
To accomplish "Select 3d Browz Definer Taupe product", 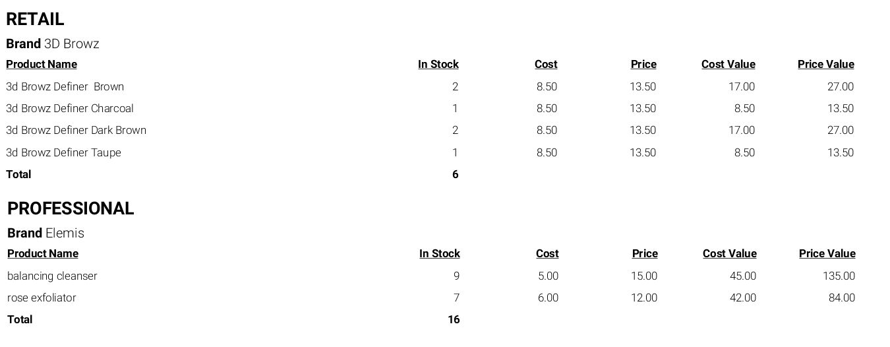I will pyautogui.click(x=63, y=152).
